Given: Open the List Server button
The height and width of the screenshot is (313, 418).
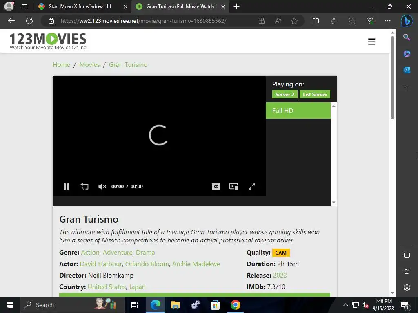Looking at the screenshot, I should point(315,94).
